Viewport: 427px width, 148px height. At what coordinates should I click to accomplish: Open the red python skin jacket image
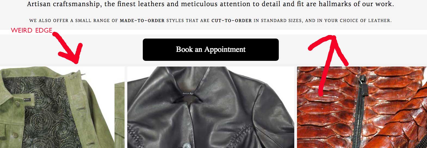(362, 107)
